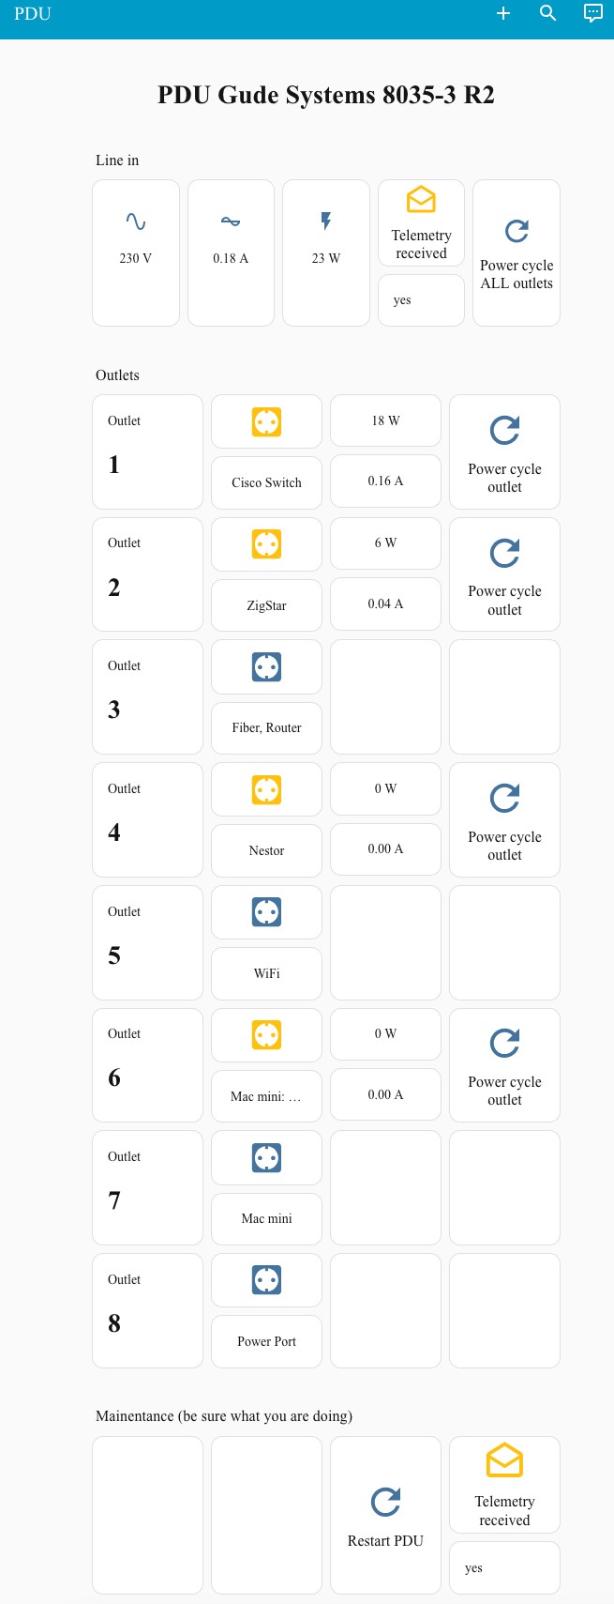Select the lightning bolt power icon for 23 W
Viewport: 614px width, 1604px height.
(325, 221)
